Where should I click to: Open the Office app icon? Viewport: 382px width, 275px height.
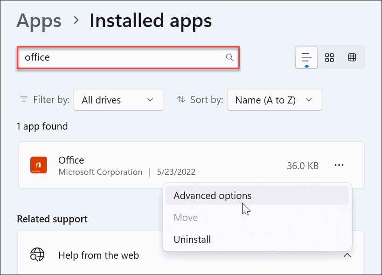[x=38, y=165]
